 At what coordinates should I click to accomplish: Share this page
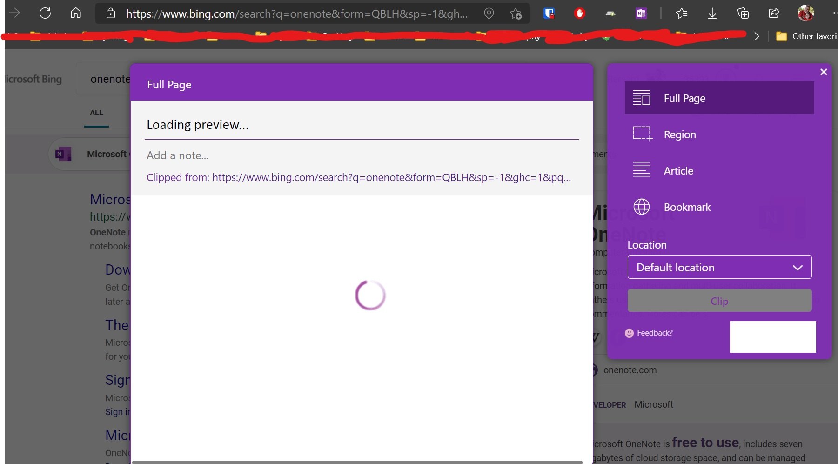(x=774, y=13)
